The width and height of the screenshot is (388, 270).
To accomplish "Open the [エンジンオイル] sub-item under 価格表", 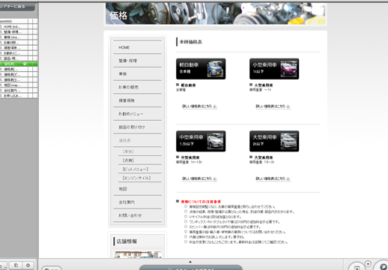I will pos(140,178).
